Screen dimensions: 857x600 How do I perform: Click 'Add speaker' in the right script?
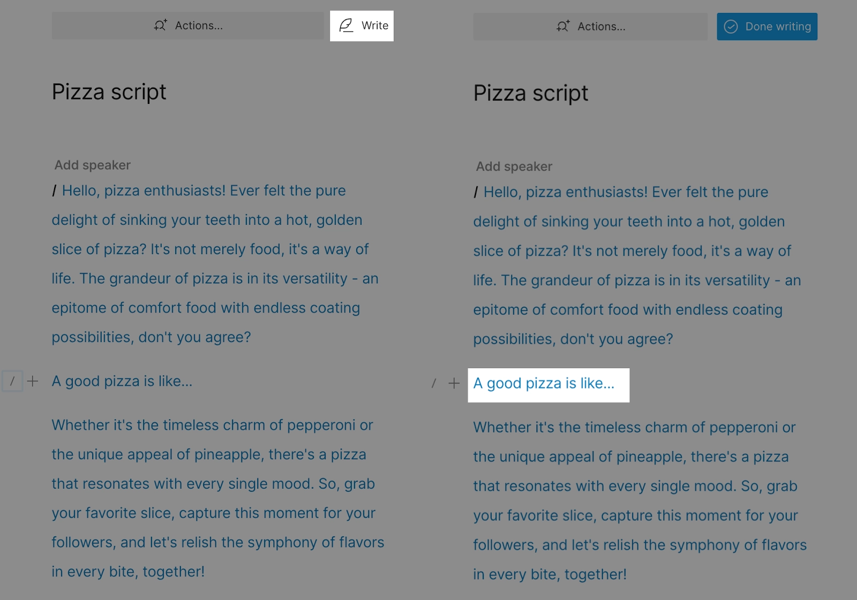click(x=514, y=166)
